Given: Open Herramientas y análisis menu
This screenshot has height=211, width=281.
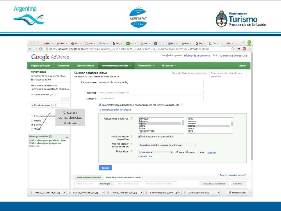Looking at the screenshot, I should 116,66.
